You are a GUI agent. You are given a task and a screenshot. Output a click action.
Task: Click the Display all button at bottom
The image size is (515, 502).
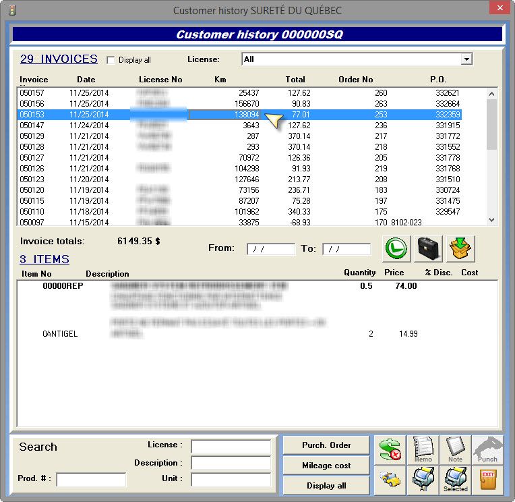pyautogui.click(x=326, y=486)
